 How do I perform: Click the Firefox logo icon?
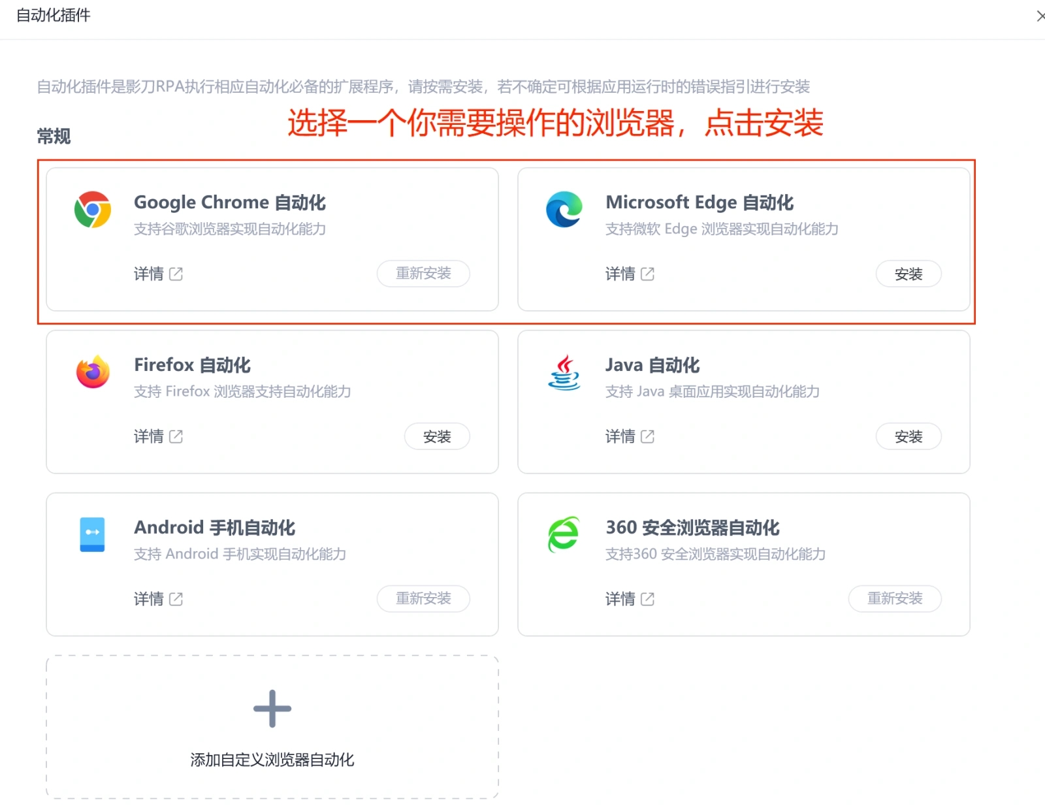click(x=93, y=372)
